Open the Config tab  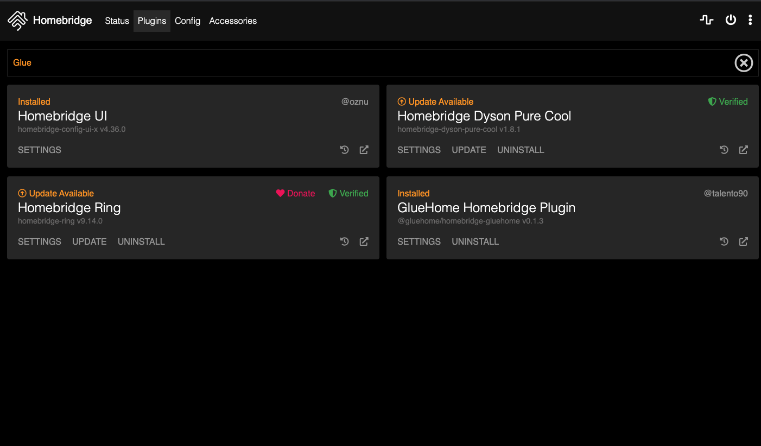[x=188, y=21]
